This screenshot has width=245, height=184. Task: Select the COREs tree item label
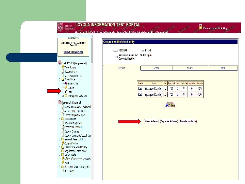click(x=71, y=88)
